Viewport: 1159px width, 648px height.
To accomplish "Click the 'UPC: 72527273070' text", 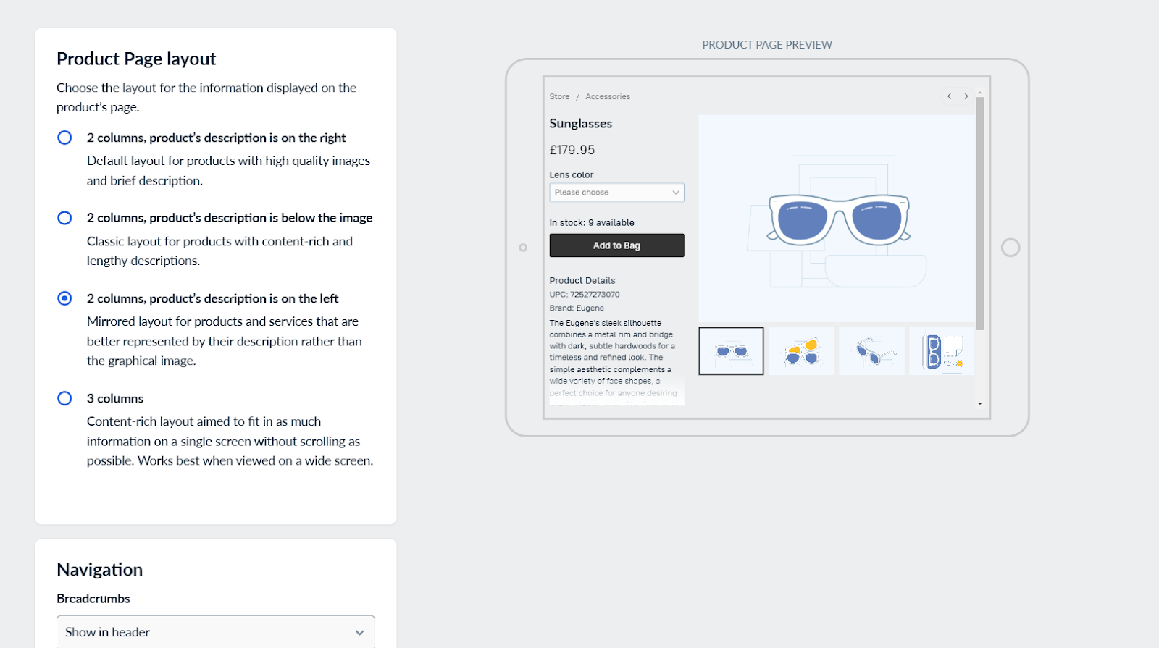I will 585,295.
